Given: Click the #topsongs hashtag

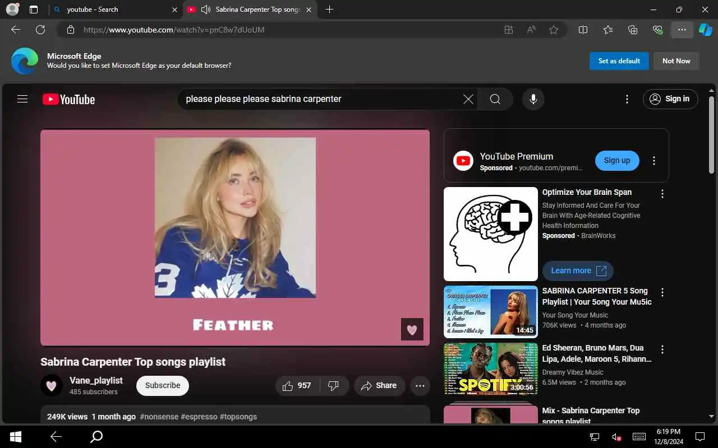Looking at the screenshot, I should coord(238,417).
